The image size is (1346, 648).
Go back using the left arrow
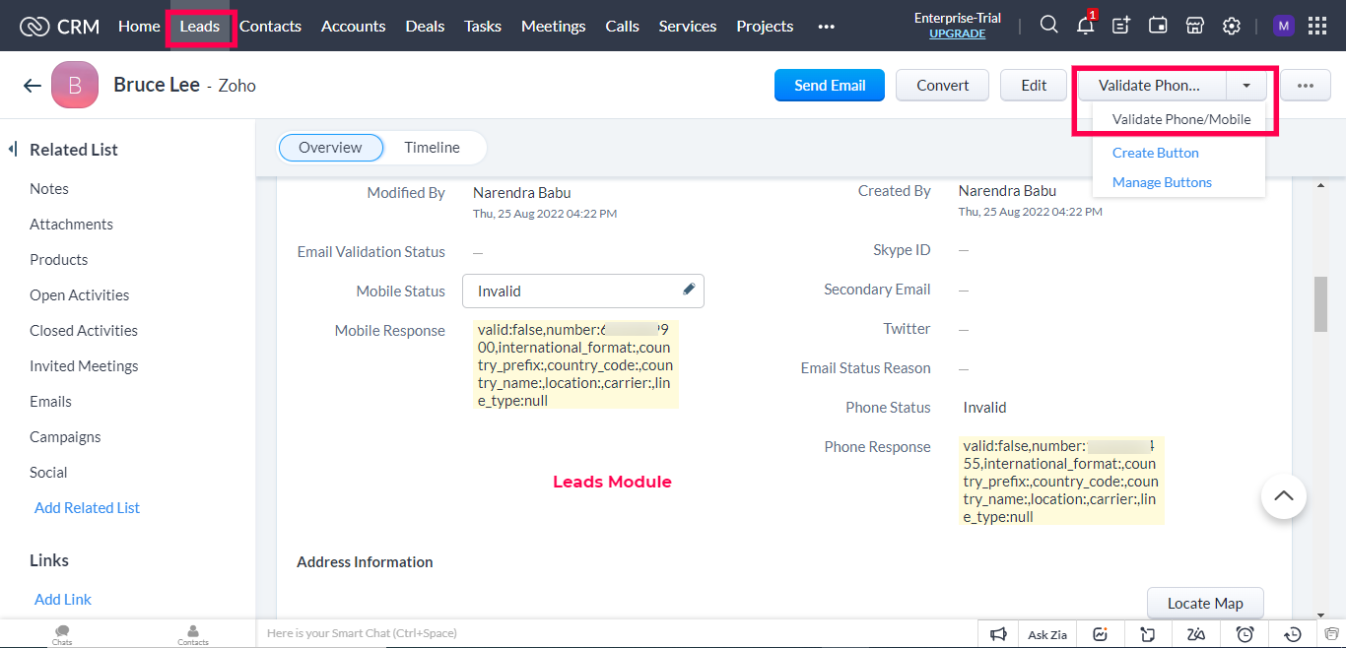coord(32,86)
